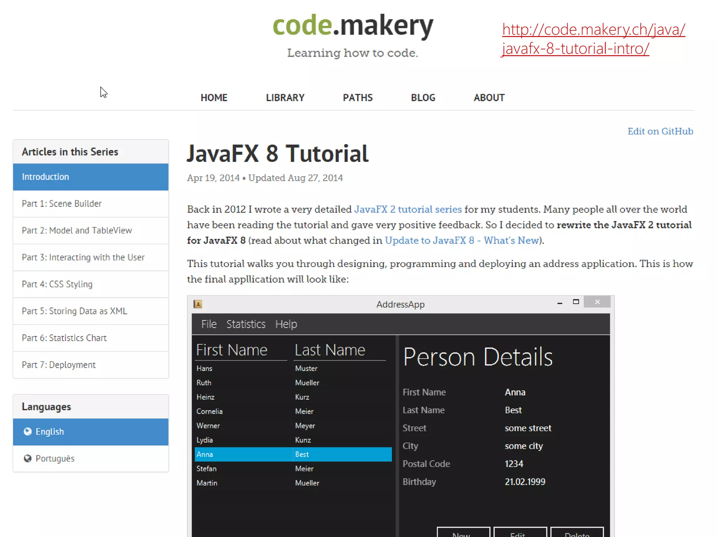The height and width of the screenshot is (537, 717).
Task: Go to the PATHS menu item
Action: click(x=357, y=98)
